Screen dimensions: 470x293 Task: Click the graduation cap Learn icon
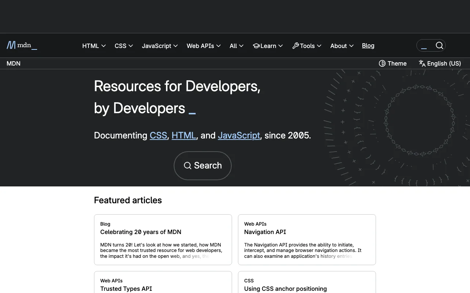pyautogui.click(x=256, y=46)
